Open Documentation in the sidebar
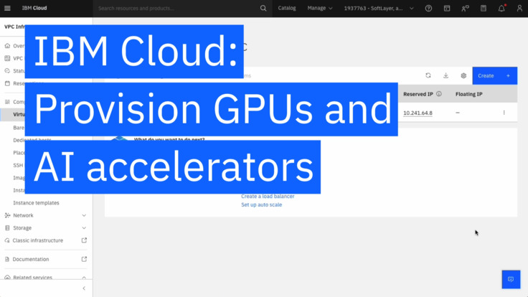528x297 pixels. click(x=31, y=259)
